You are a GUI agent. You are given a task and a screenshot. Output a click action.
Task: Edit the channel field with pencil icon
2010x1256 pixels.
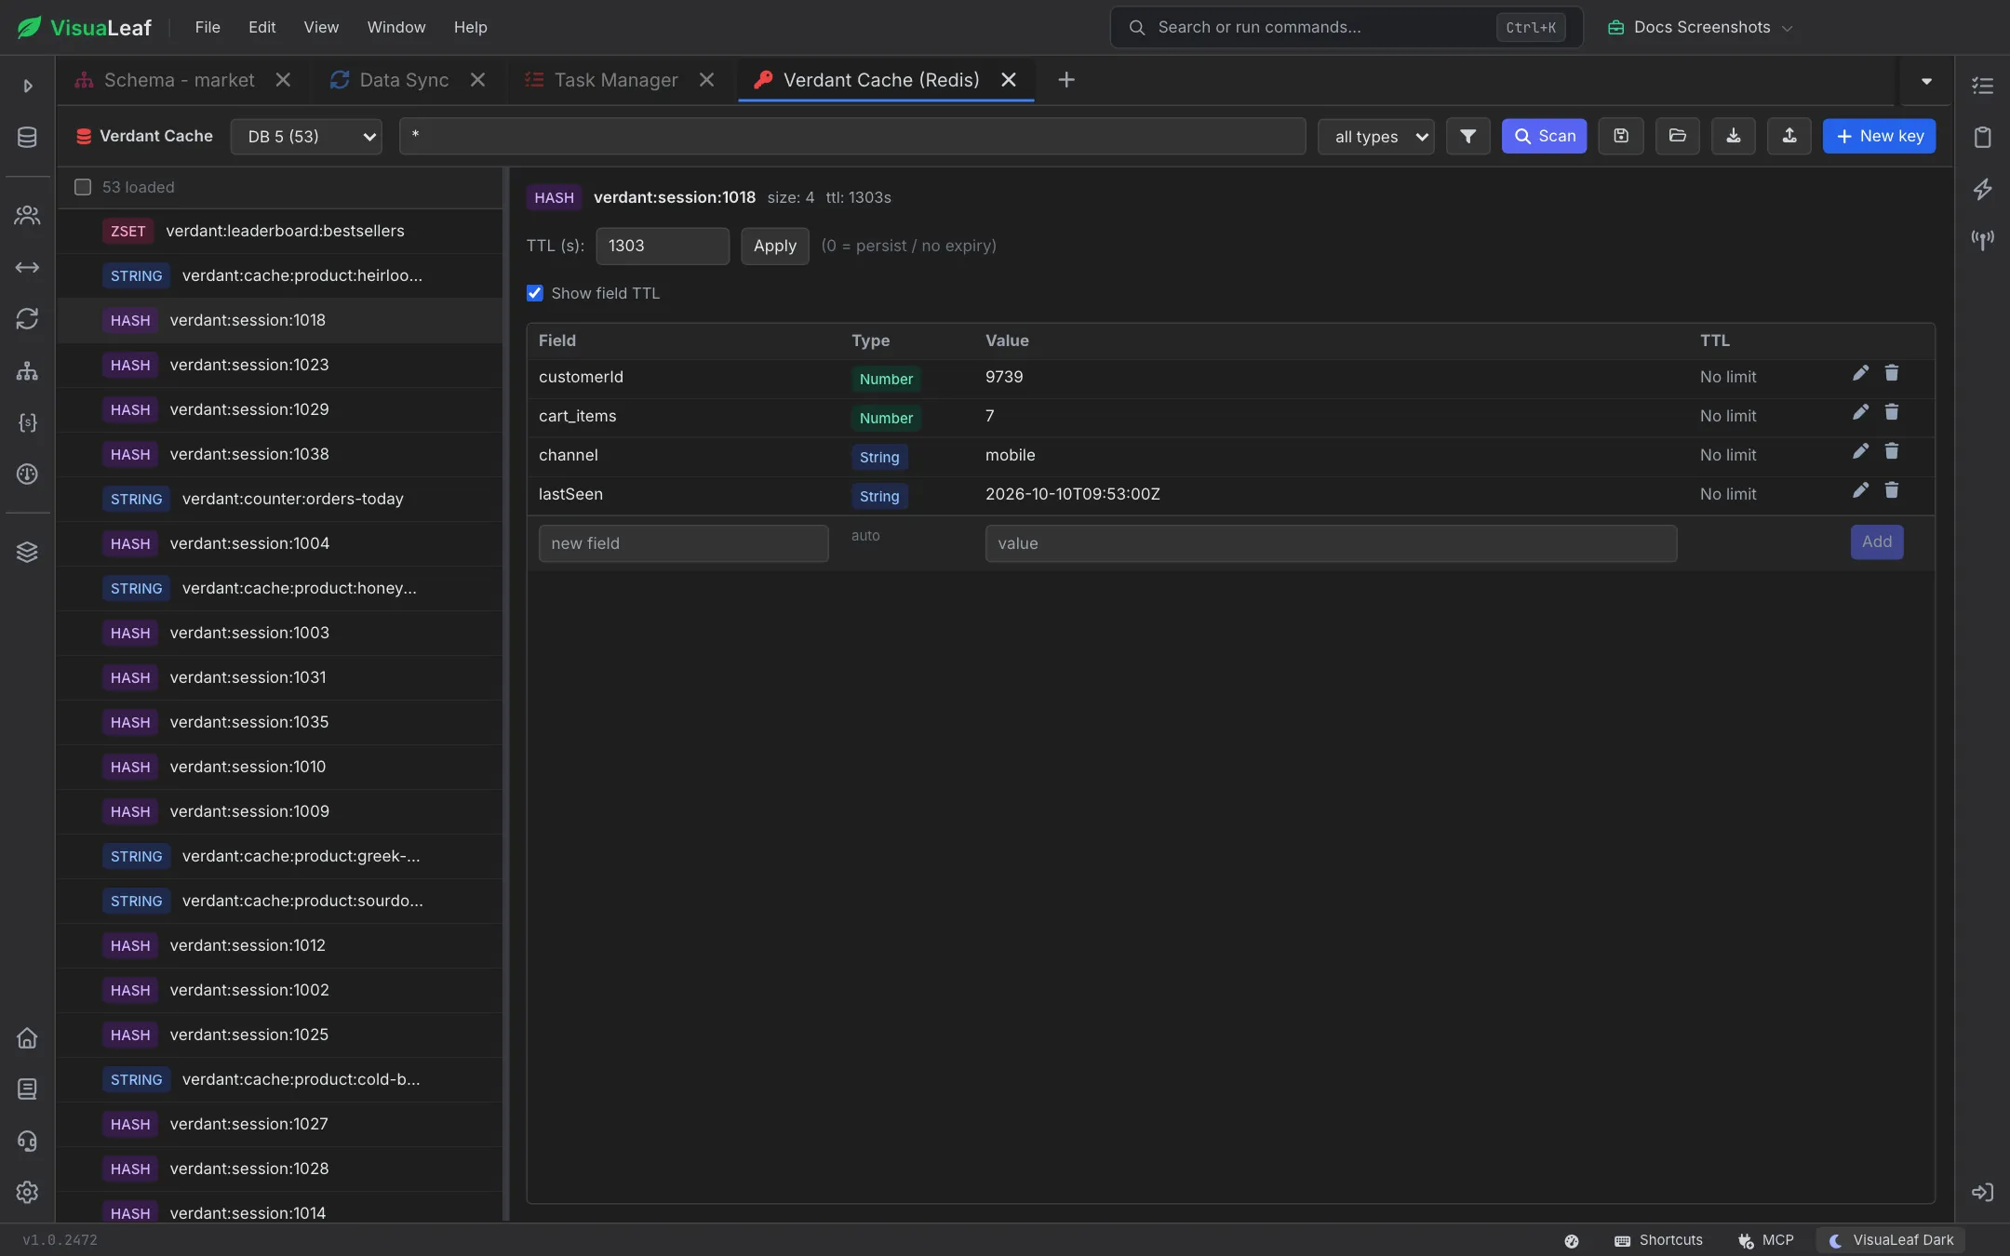pos(1860,451)
